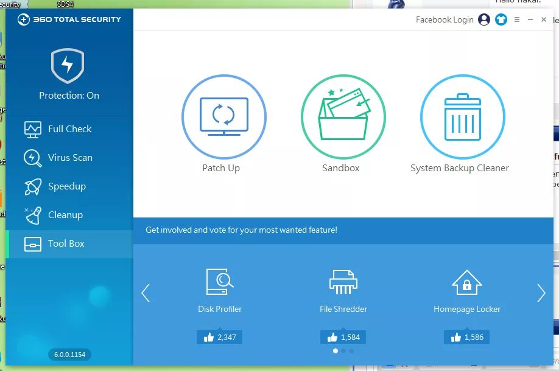Click the Homepage Locker icon
Screen dimensions: 559x371
tap(466, 282)
